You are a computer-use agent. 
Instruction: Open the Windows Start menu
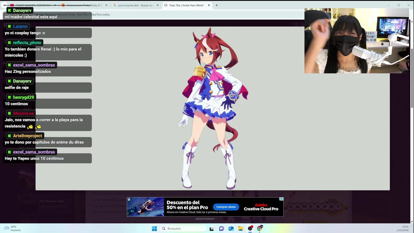click(x=154, y=228)
